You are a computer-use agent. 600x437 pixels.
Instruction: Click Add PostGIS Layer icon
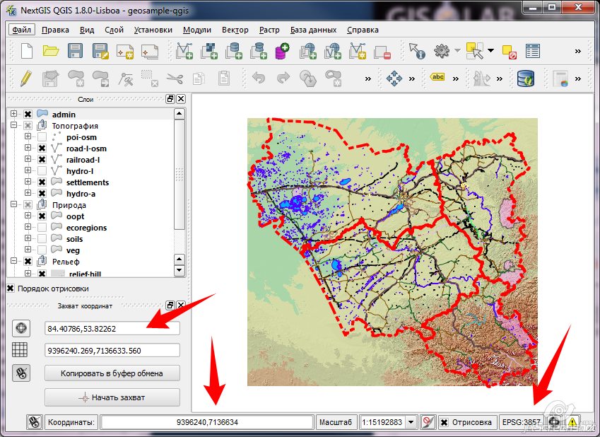[233, 51]
